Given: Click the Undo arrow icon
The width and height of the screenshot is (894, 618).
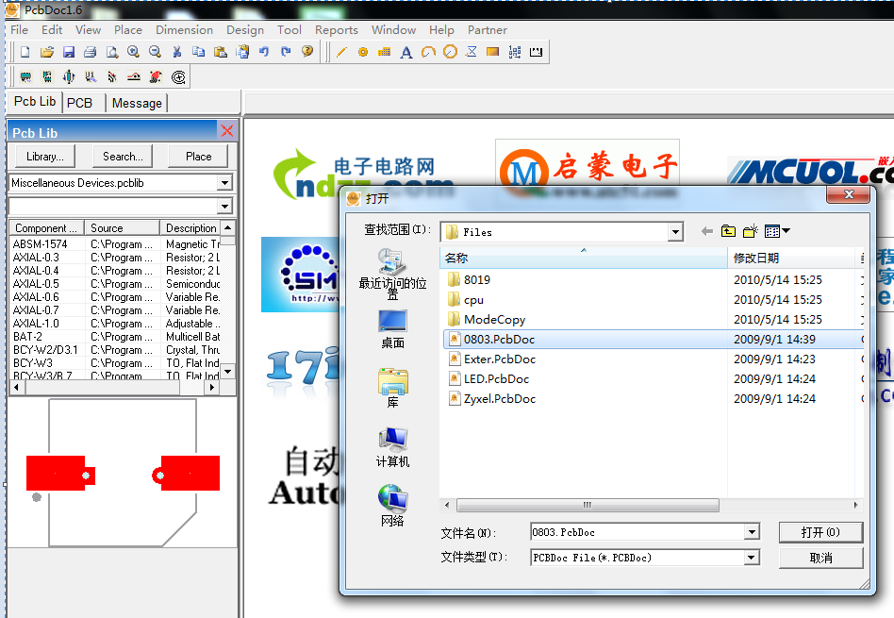Looking at the screenshot, I should coord(264,52).
